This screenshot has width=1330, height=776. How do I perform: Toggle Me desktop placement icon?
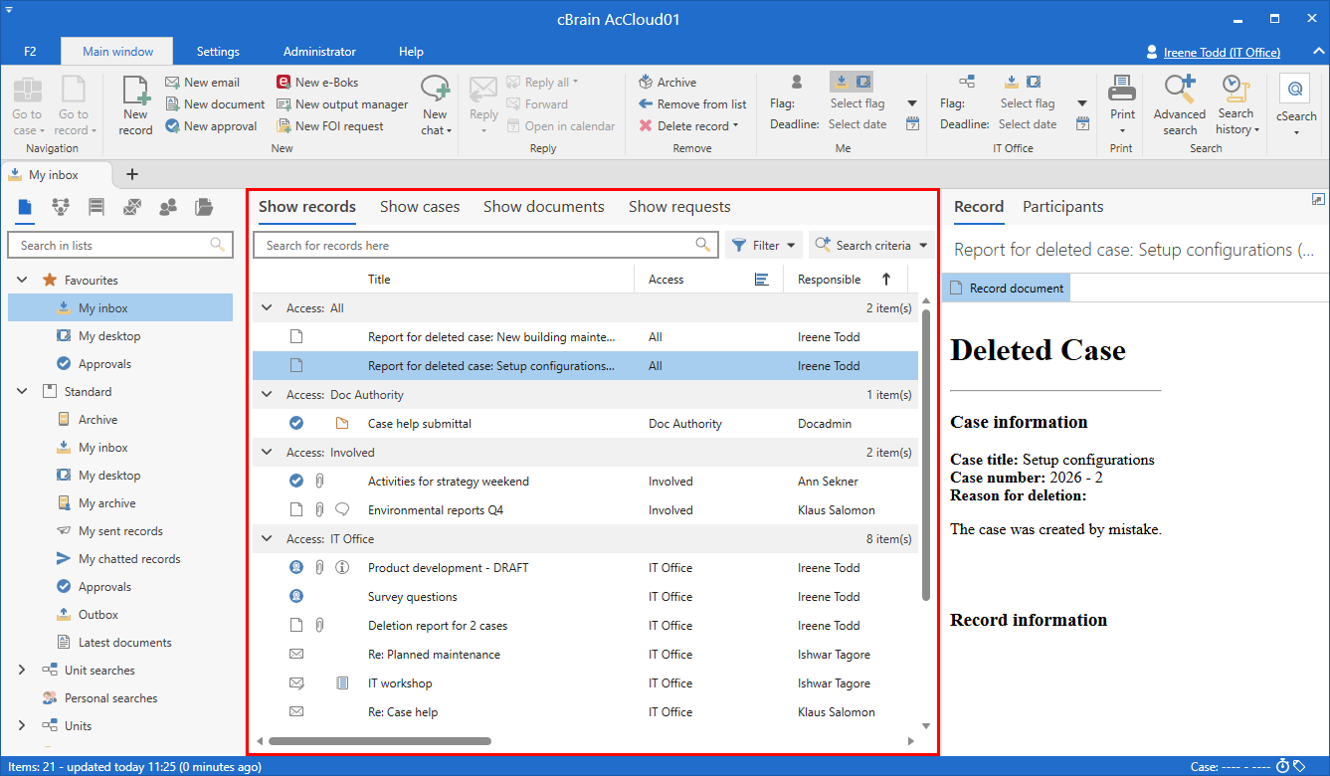tap(863, 82)
